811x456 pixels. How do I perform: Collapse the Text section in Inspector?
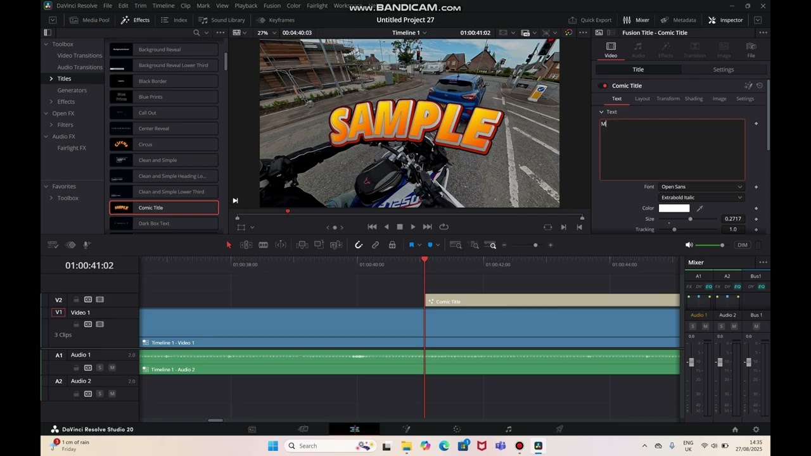pyautogui.click(x=601, y=112)
